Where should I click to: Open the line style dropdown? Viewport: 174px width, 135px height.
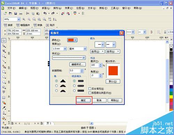coord(84,58)
